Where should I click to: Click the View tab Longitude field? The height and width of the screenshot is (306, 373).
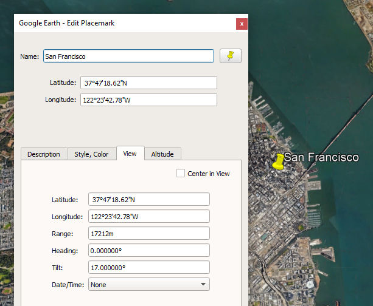coord(149,216)
